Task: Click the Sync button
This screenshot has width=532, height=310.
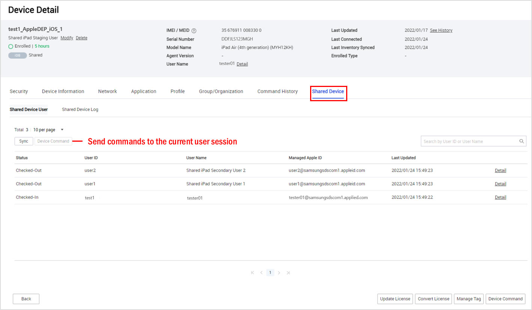Action: [24, 141]
